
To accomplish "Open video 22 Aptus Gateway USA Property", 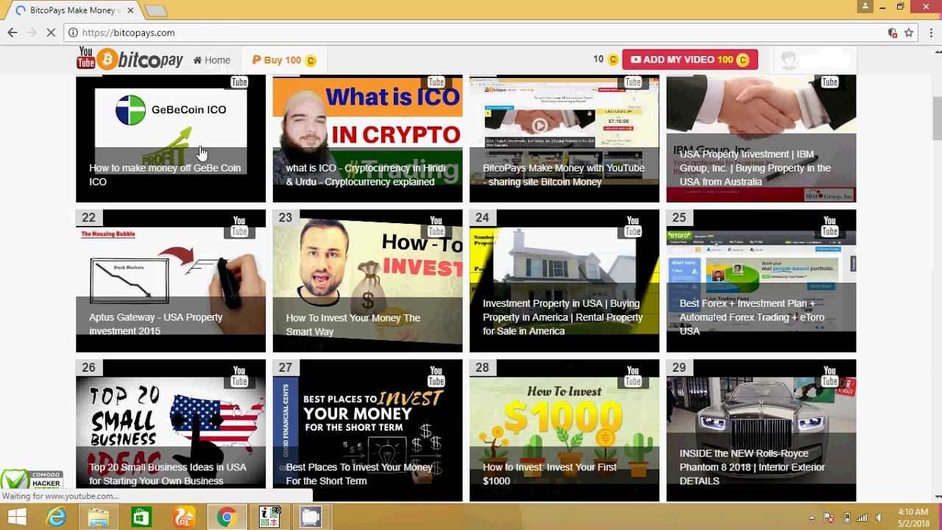I will click(x=171, y=281).
